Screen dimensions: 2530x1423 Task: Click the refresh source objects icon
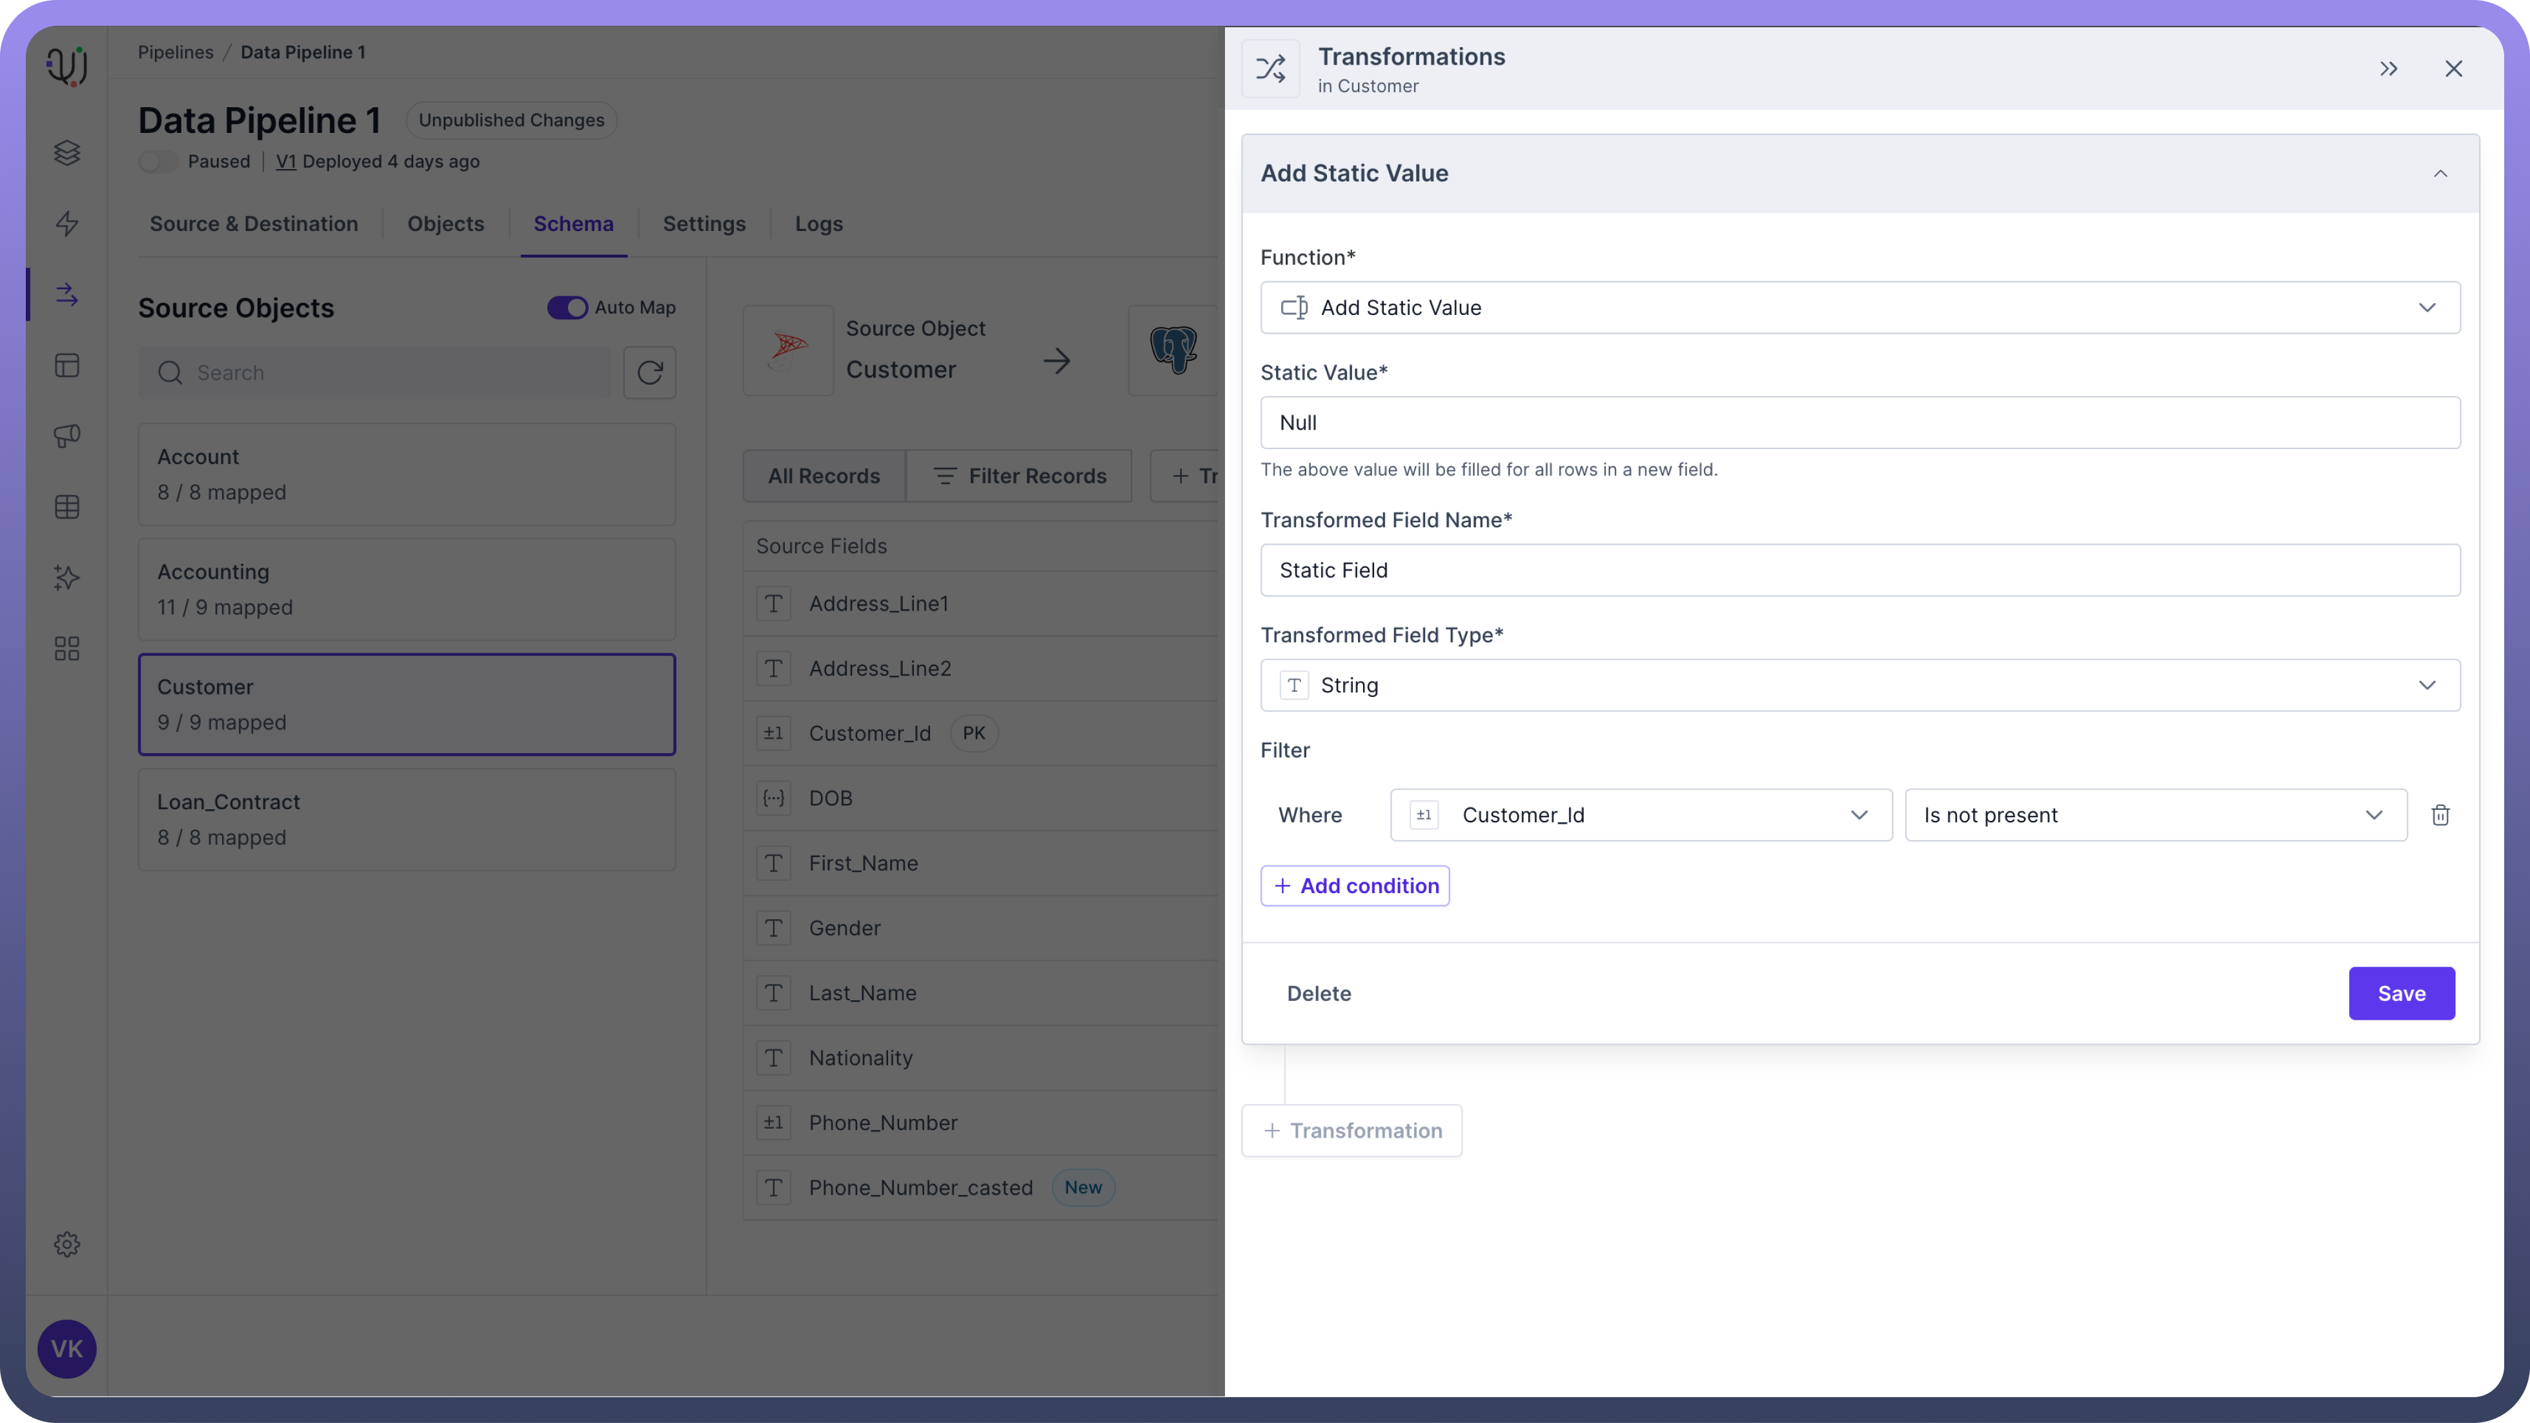(x=649, y=373)
